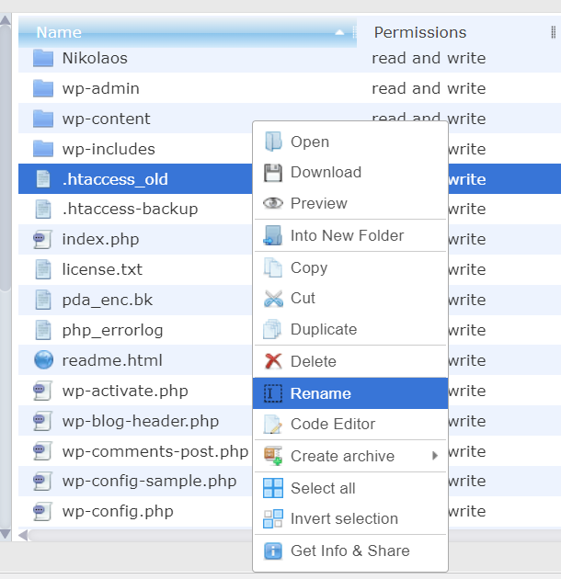561x579 pixels.
Task: Select Duplicate in the context menu
Action: [350, 329]
